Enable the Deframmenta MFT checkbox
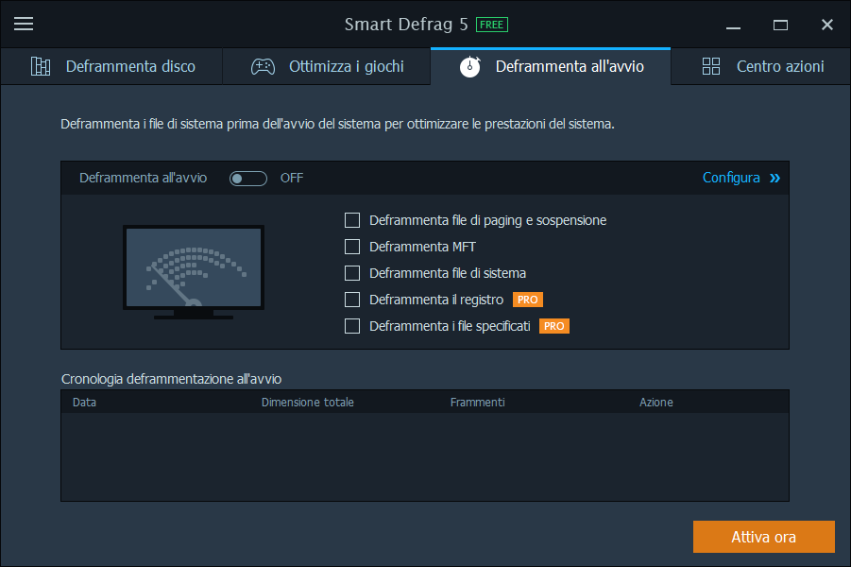 coord(352,247)
